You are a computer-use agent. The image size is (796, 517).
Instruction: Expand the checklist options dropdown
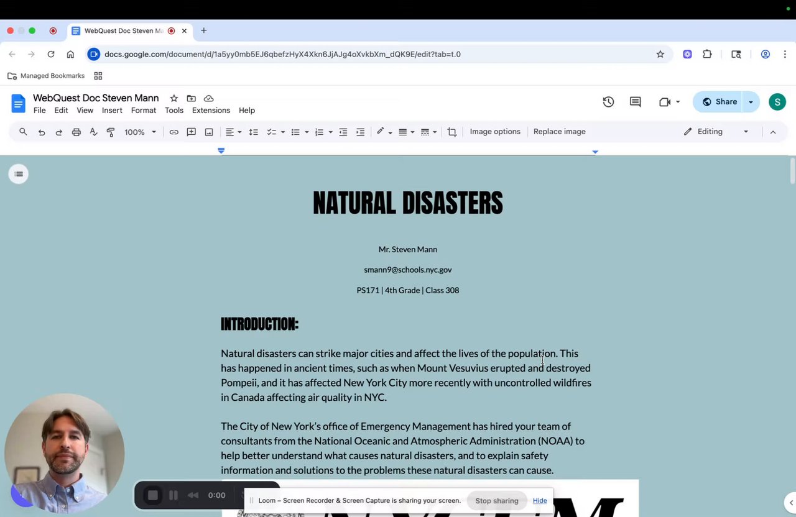pos(283,132)
